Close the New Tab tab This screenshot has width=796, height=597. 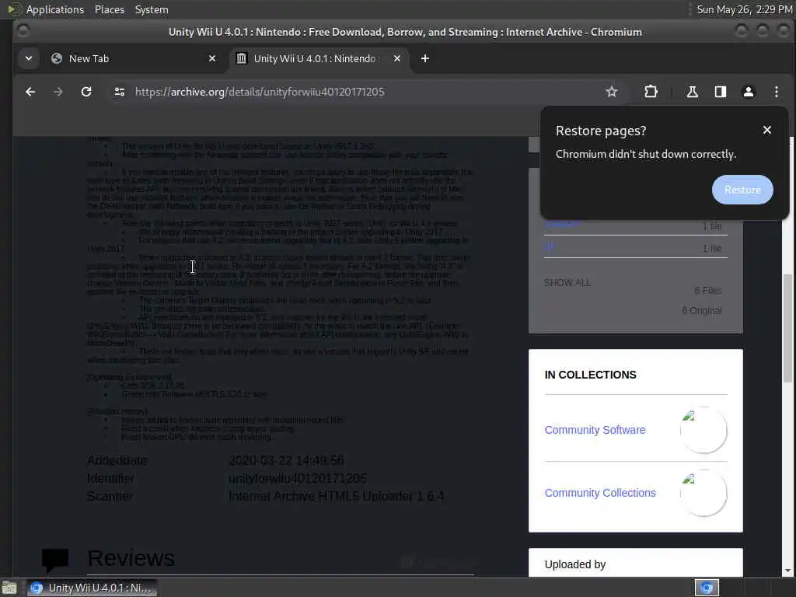coord(212,59)
